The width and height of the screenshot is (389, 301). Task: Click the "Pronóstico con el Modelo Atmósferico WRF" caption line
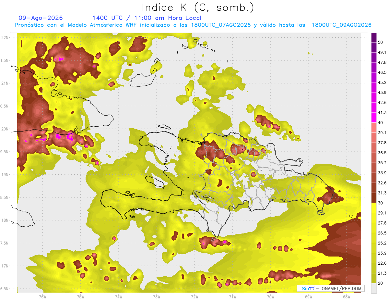pyautogui.click(x=193, y=25)
